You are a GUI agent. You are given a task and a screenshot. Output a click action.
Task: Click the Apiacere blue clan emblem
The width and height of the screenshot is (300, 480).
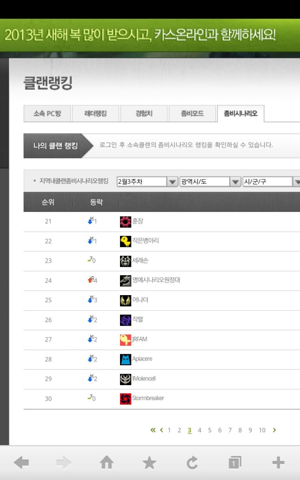126,359
